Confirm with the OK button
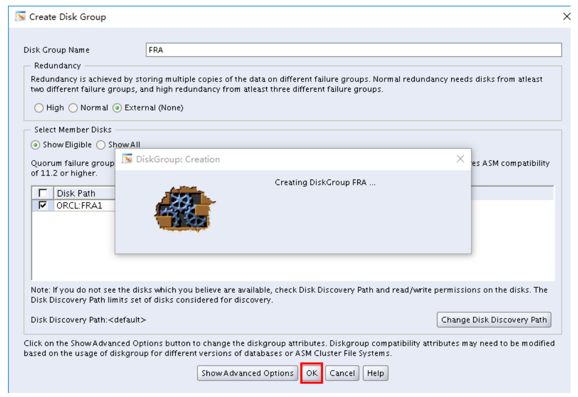Image resolution: width=578 pixels, height=397 pixels. (312, 373)
